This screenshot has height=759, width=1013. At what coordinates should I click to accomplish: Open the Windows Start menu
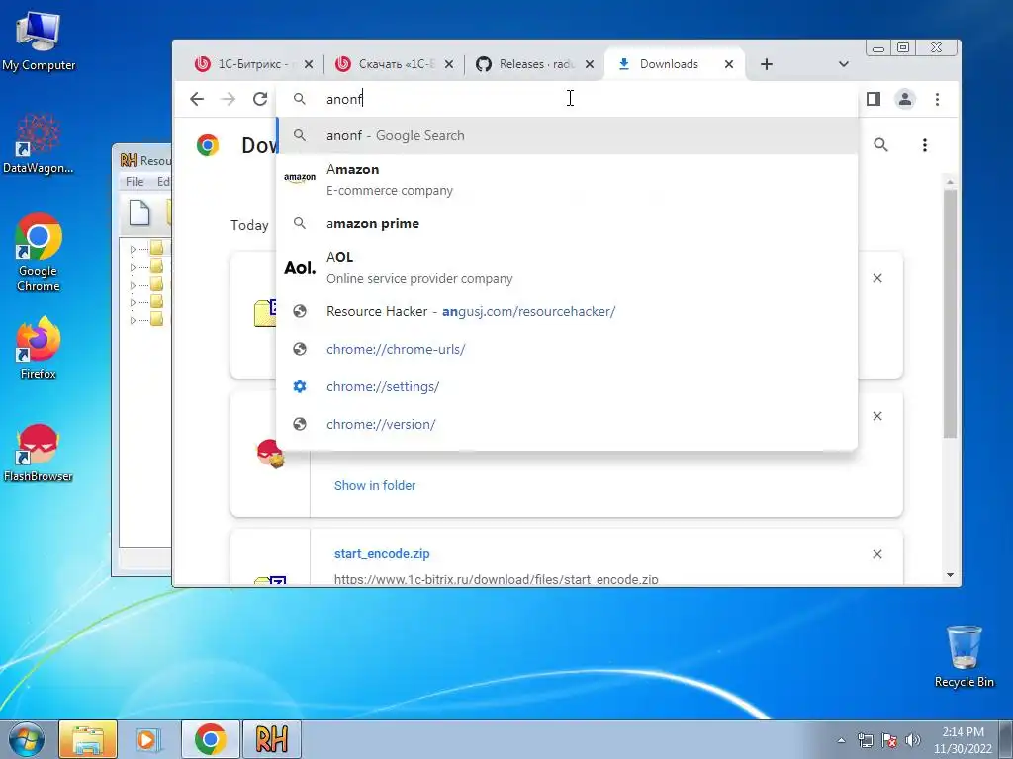pyautogui.click(x=26, y=739)
